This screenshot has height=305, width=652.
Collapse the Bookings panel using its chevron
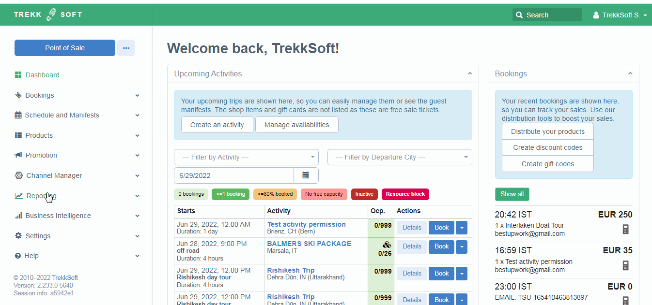click(630, 73)
